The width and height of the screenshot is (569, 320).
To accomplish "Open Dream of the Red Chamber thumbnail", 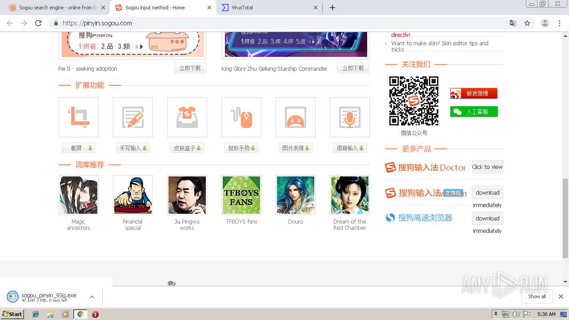I will [350, 195].
